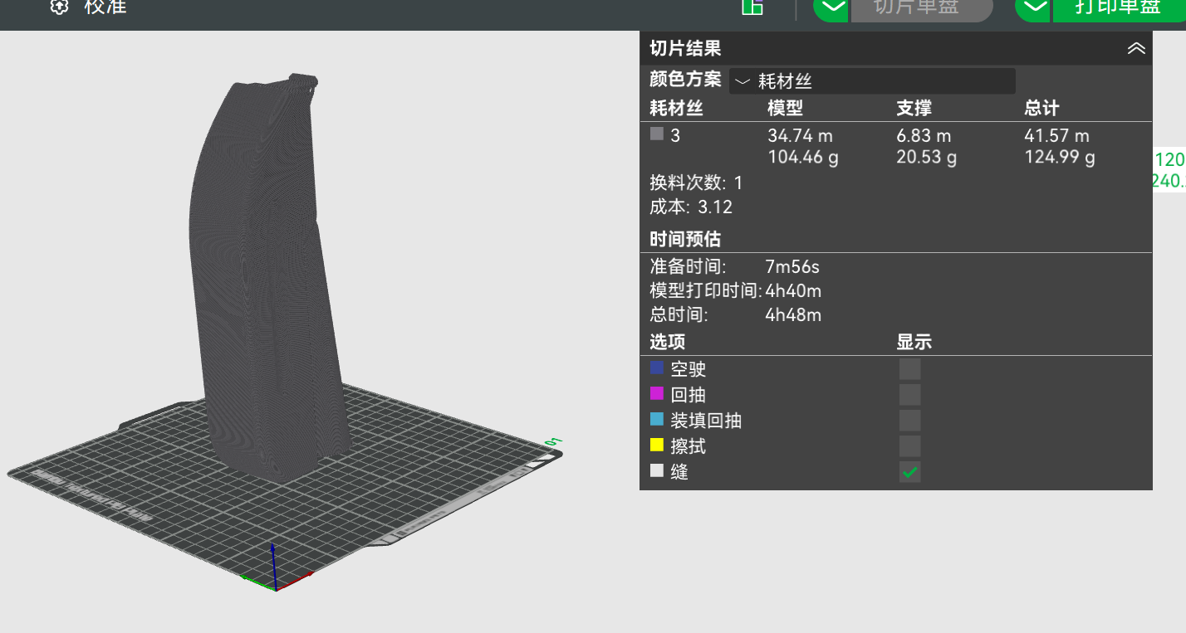The height and width of the screenshot is (633, 1186).
Task: Click the 切片单盘 slice plate button
Action: 922,8
